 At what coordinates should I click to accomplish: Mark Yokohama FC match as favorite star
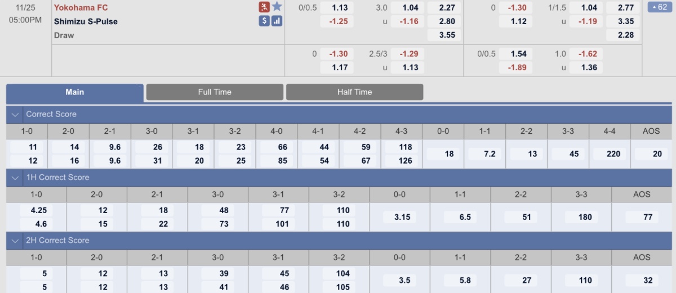pyautogui.click(x=277, y=7)
